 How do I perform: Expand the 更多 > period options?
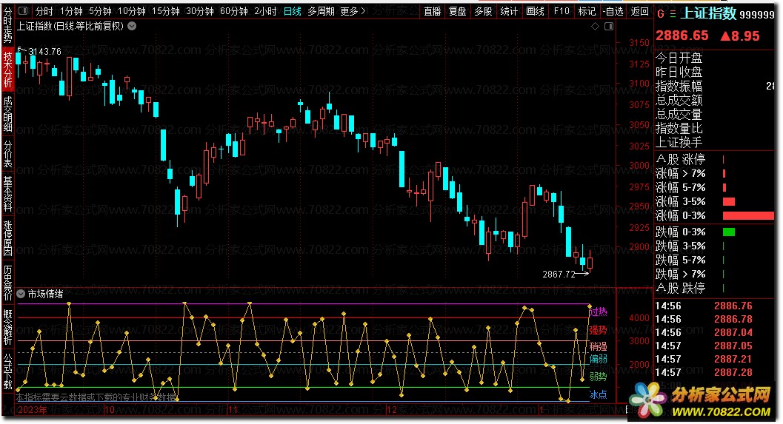click(x=353, y=11)
